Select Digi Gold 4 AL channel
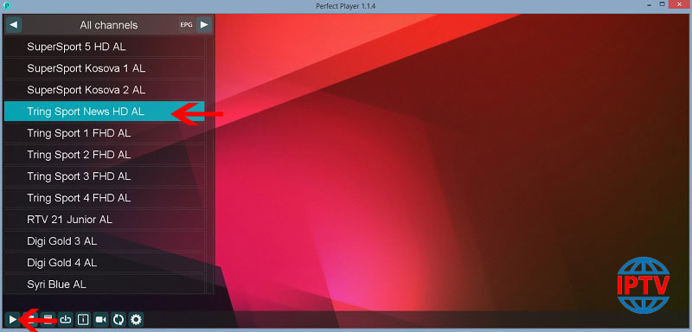Viewport: 692px width, 332px height. click(x=104, y=263)
